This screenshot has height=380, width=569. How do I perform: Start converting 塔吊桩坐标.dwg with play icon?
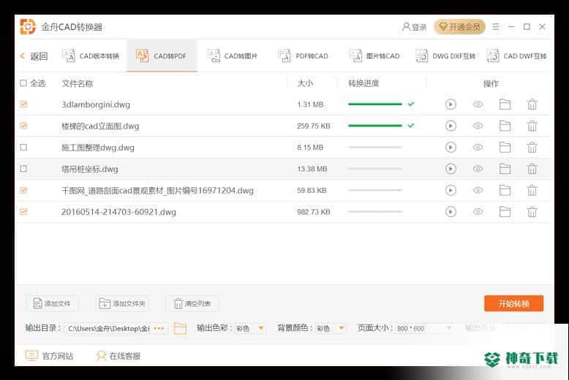click(x=451, y=169)
